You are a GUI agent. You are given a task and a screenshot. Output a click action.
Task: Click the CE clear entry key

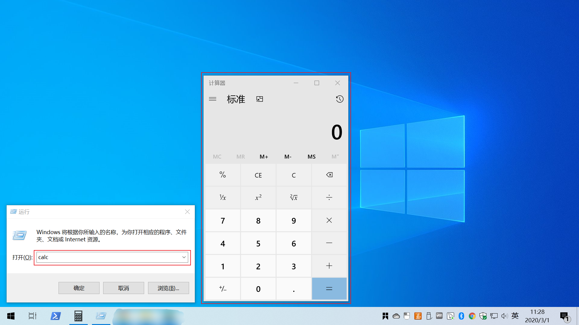point(258,175)
